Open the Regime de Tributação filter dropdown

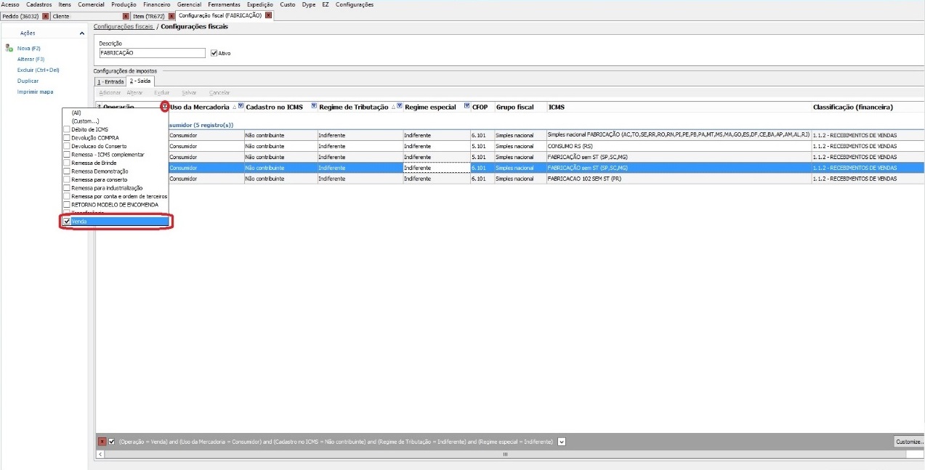pyautogui.click(x=400, y=107)
